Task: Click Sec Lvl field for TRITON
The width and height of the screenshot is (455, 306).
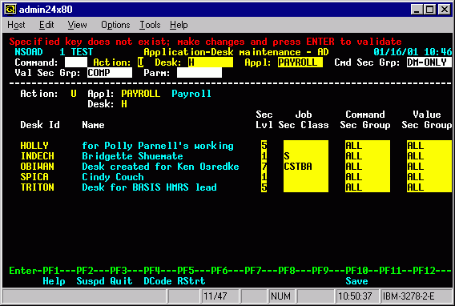Action: (x=264, y=187)
